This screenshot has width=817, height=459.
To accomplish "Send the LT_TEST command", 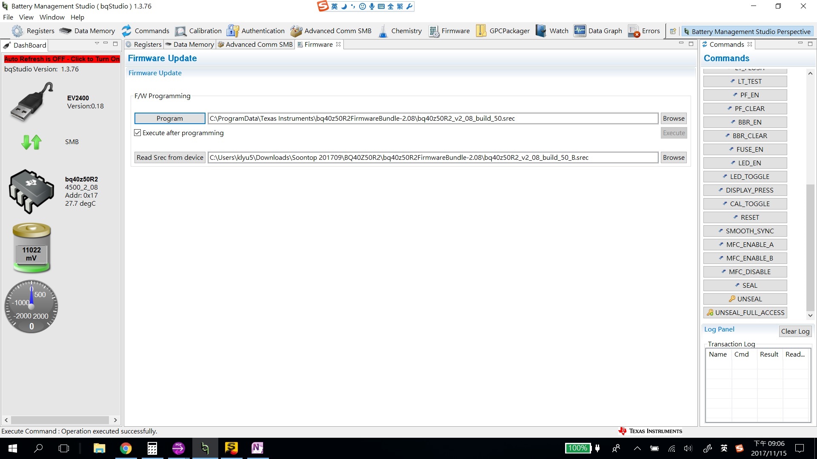I will pos(745,82).
